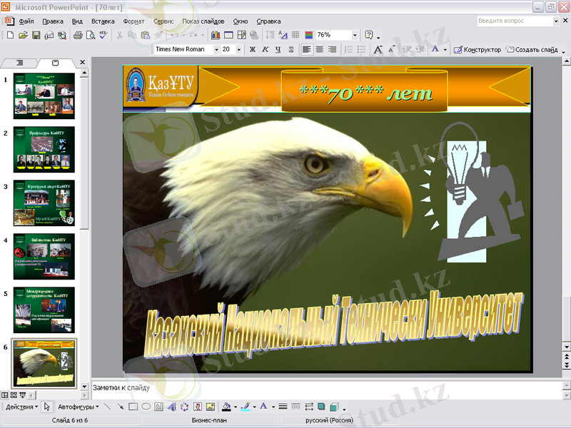
Task: Open the Вставка menu
Action: [103, 21]
